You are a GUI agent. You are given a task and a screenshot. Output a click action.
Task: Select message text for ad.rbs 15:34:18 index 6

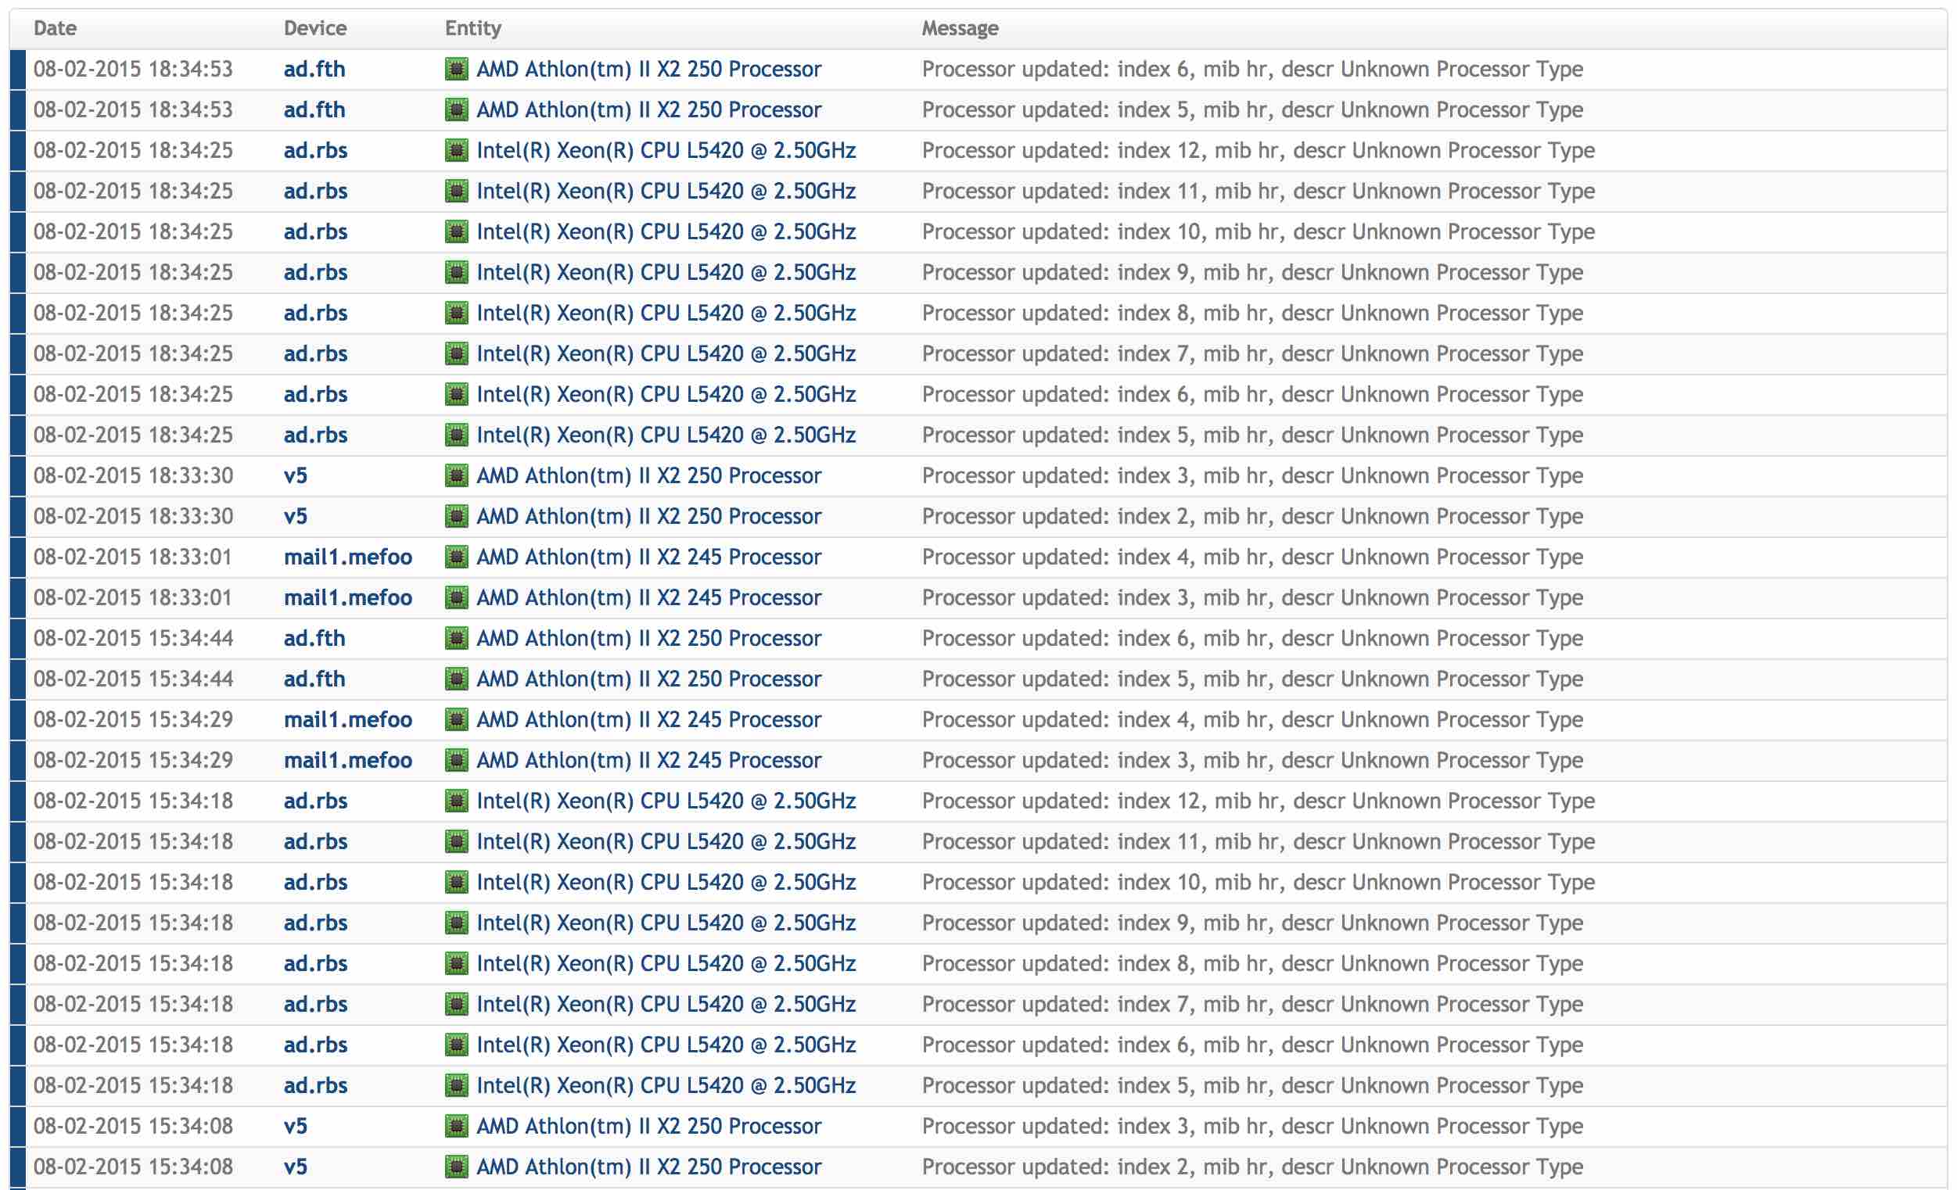tap(1252, 1045)
